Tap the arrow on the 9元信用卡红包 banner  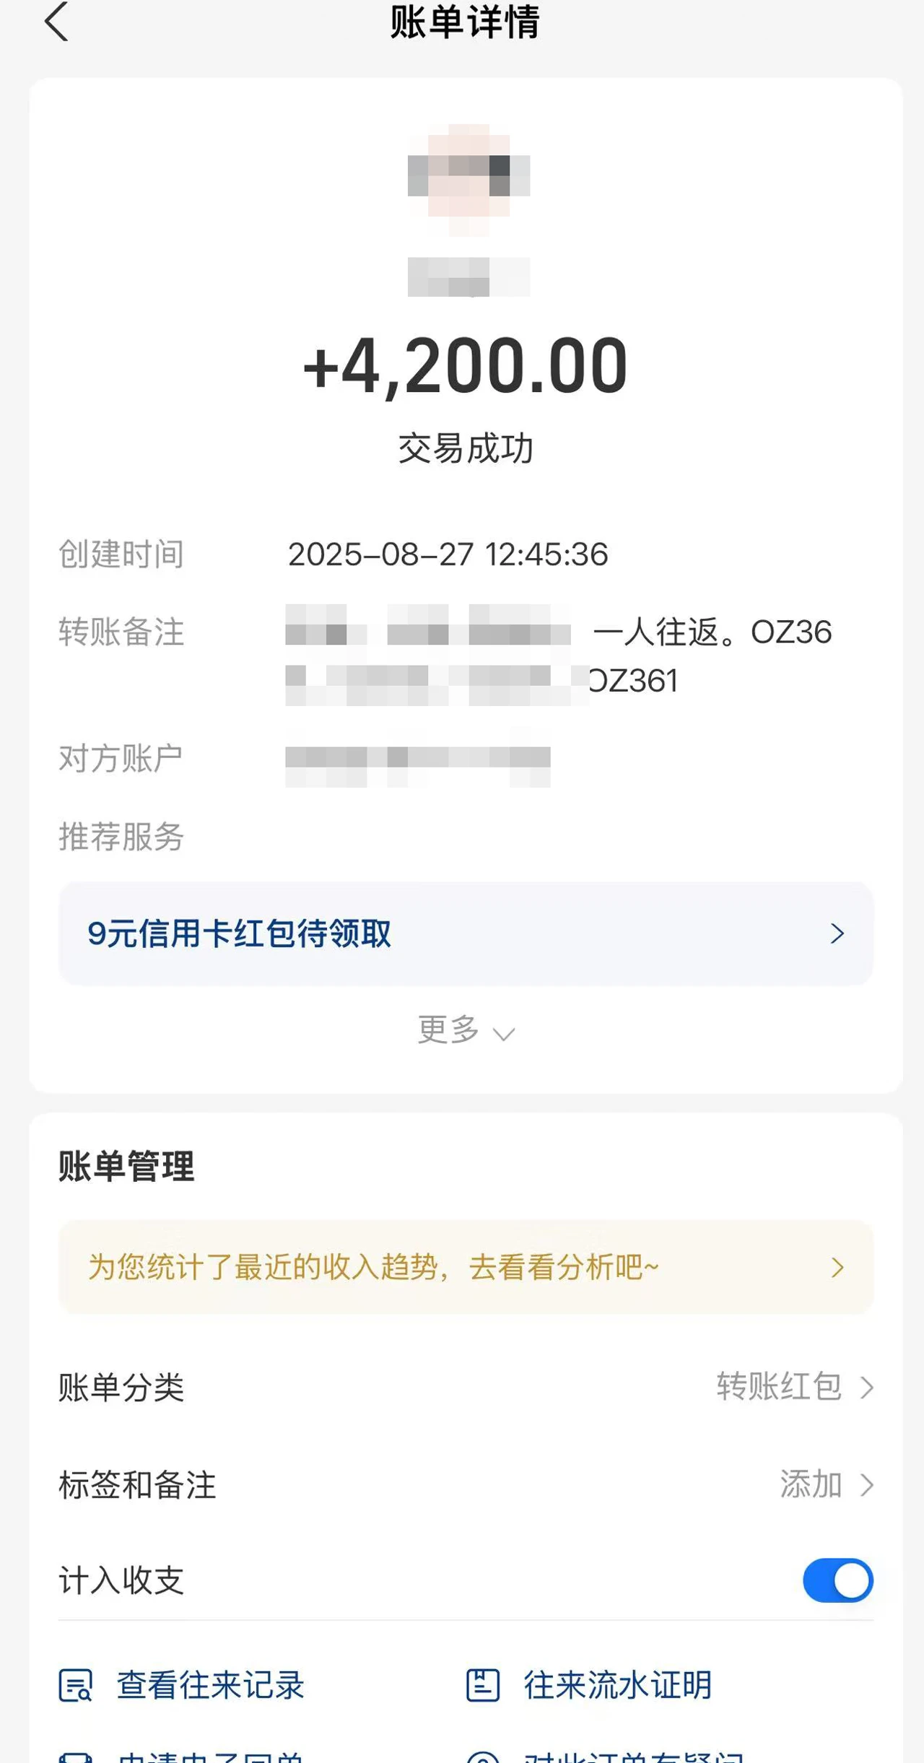[x=837, y=933]
